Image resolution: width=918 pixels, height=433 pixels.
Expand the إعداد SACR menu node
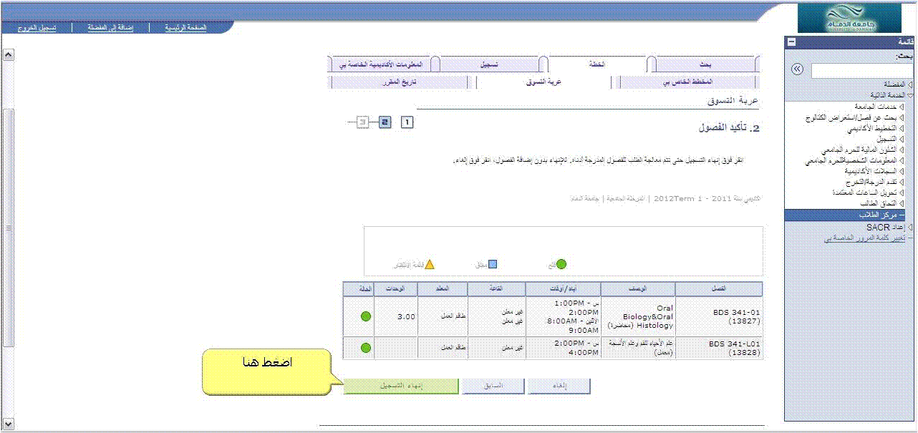909,227
